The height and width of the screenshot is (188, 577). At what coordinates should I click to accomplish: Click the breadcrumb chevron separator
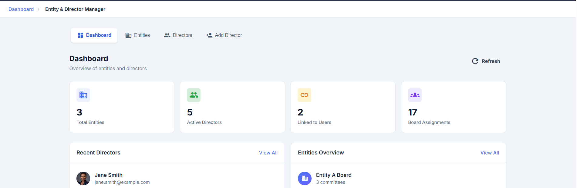pyautogui.click(x=39, y=9)
